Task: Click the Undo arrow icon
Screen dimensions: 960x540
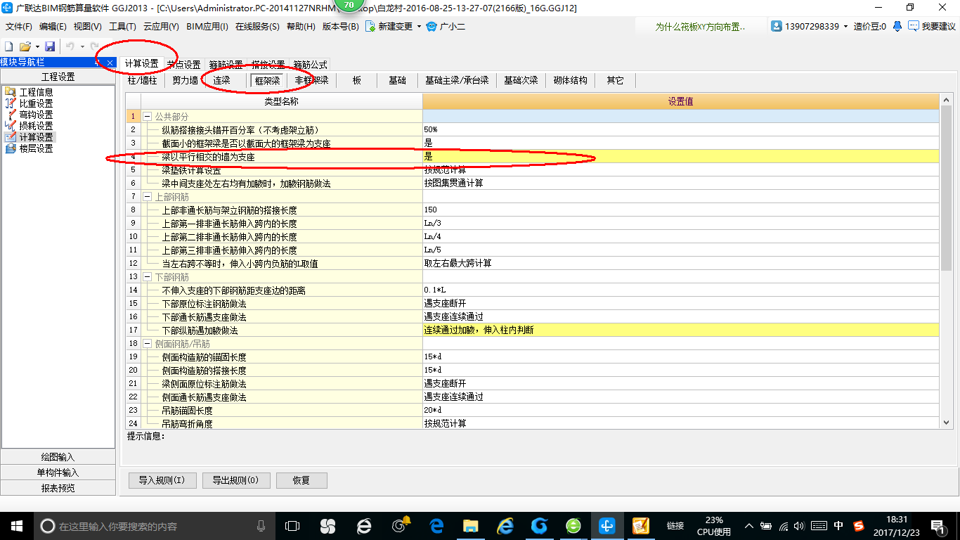Action: [70, 46]
